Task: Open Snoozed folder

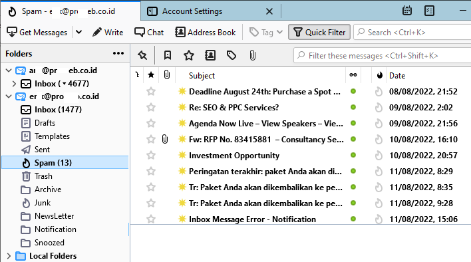Action: 49,243
